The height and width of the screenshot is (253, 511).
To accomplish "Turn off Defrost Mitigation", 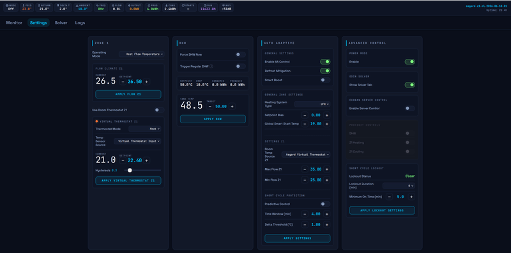I will (x=325, y=71).
